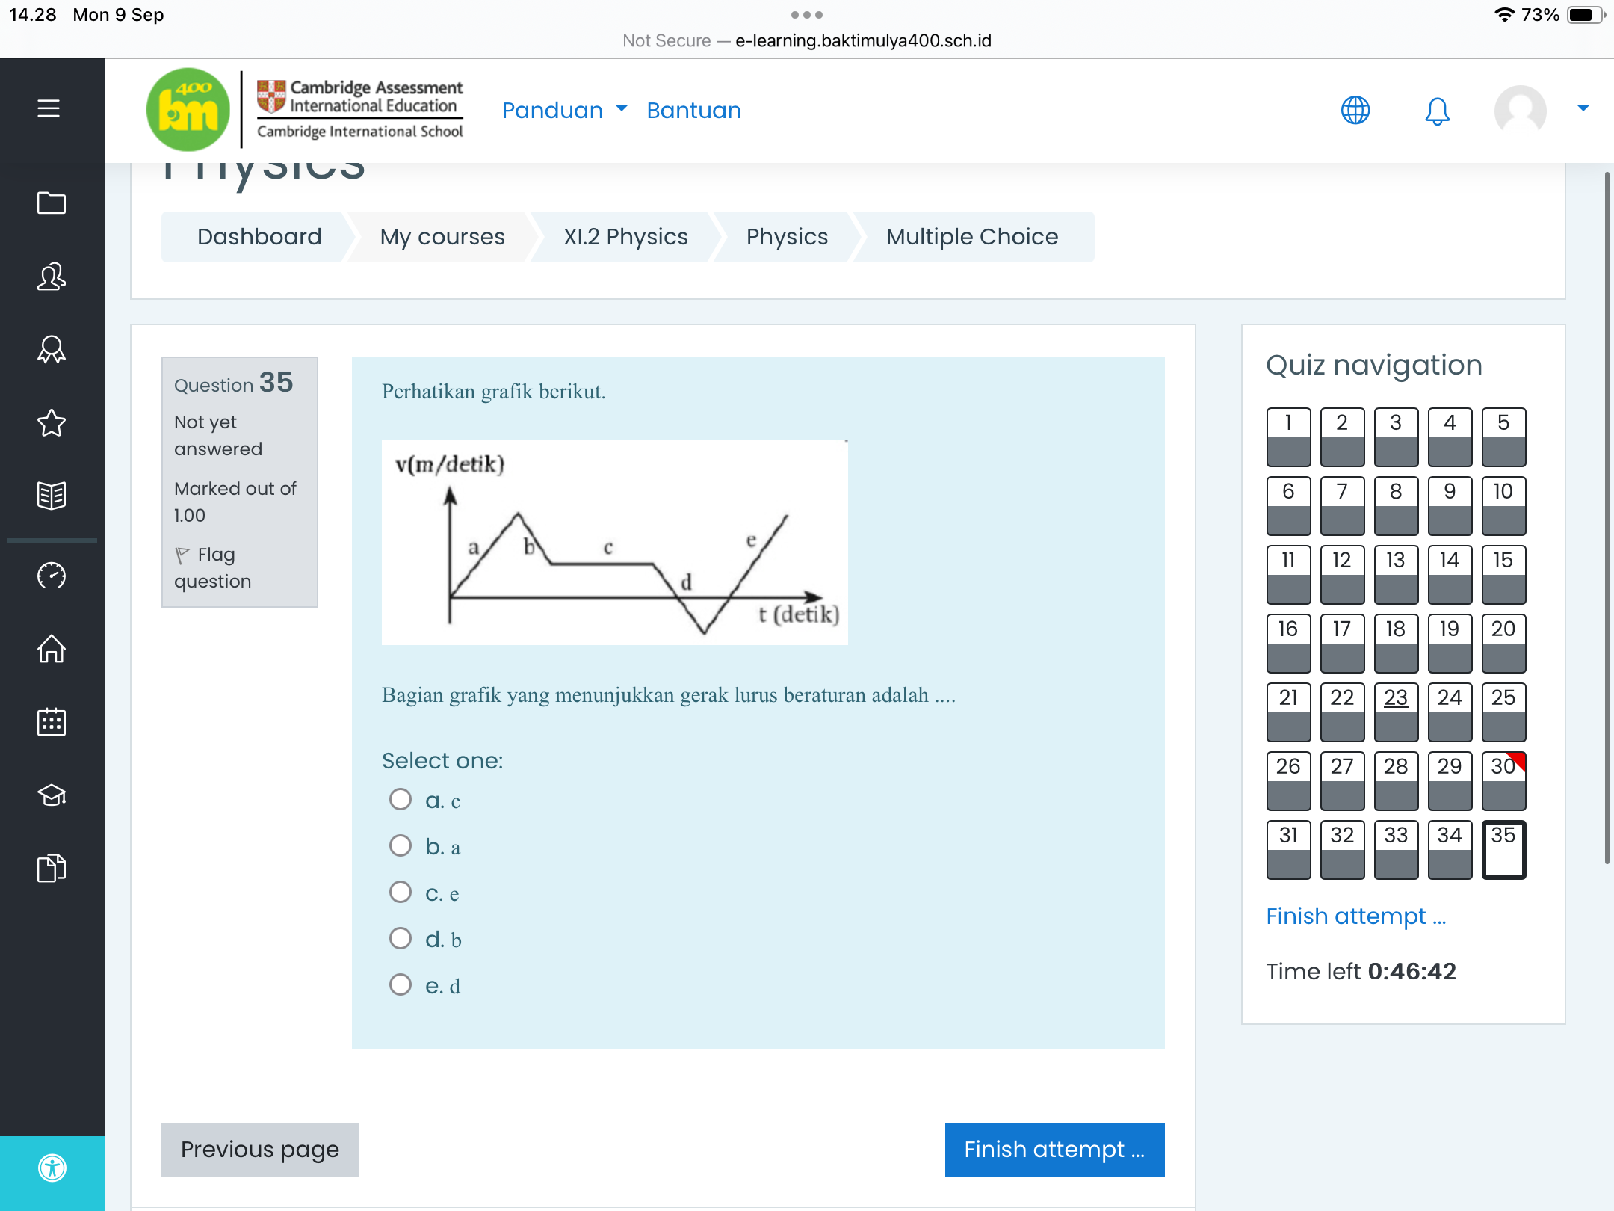Click the BM 400 school logo
1614x1211 pixels.
tap(188, 110)
